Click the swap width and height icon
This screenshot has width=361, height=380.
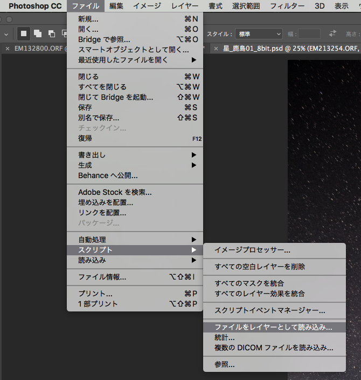click(332, 33)
